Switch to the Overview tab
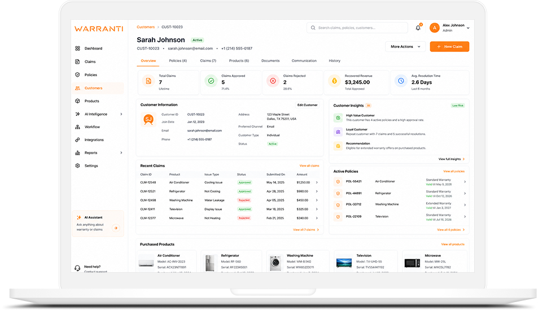The image size is (538, 310). tap(148, 61)
